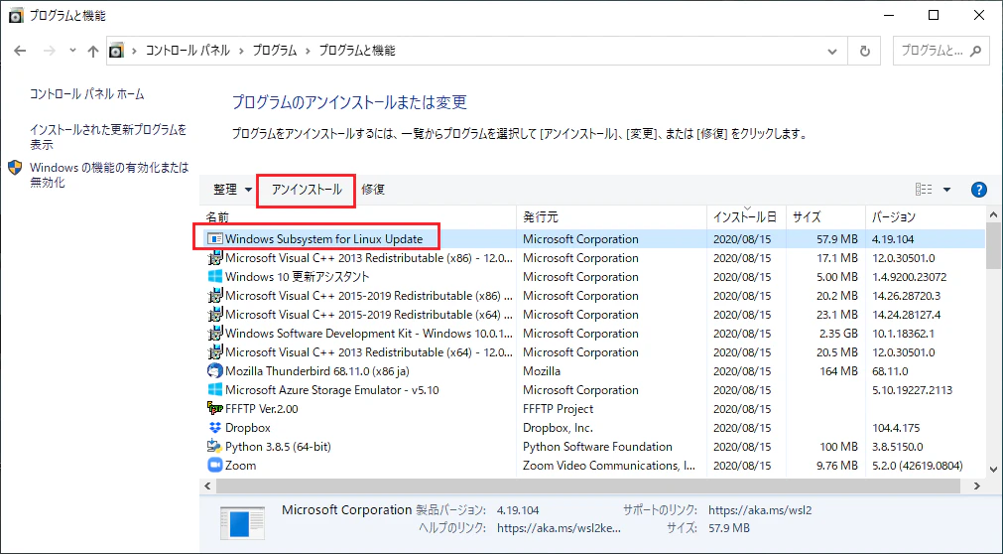Sort by the インストール日 column header
The width and height of the screenshot is (1003, 554).
click(x=746, y=217)
